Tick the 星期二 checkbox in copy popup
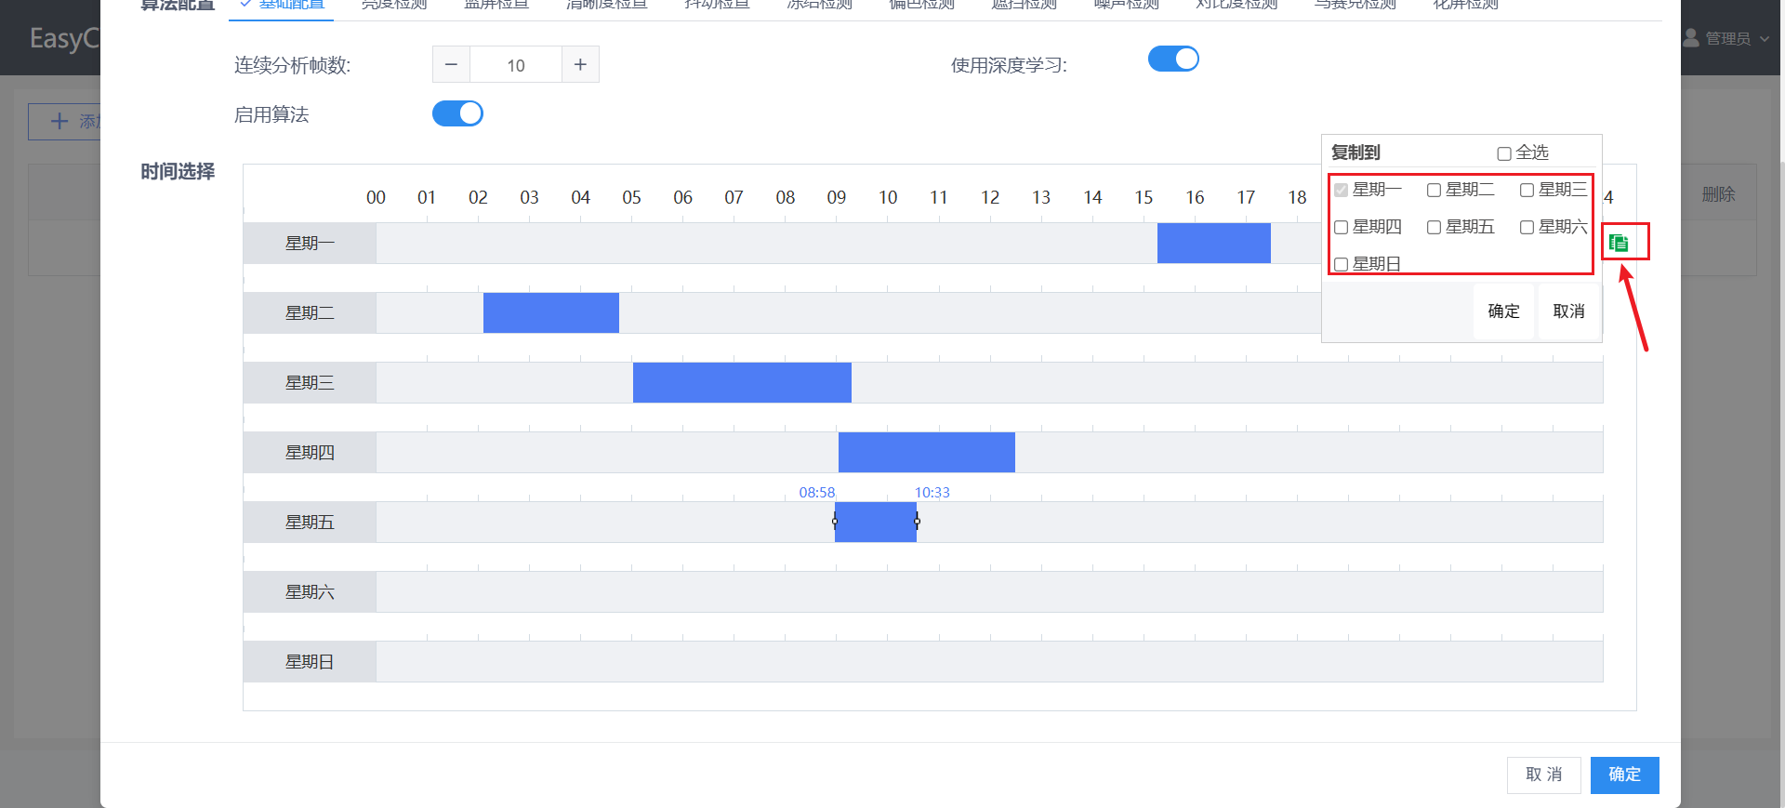The height and width of the screenshot is (808, 1785). (x=1434, y=191)
